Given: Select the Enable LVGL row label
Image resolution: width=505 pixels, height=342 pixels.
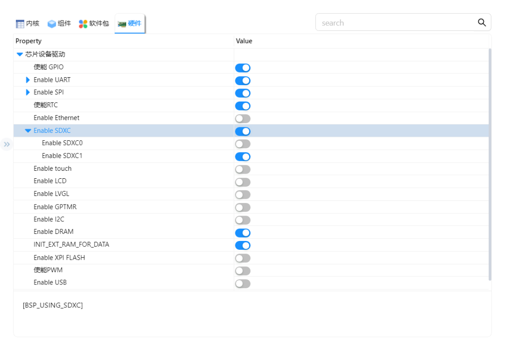Looking at the screenshot, I should 51,193.
